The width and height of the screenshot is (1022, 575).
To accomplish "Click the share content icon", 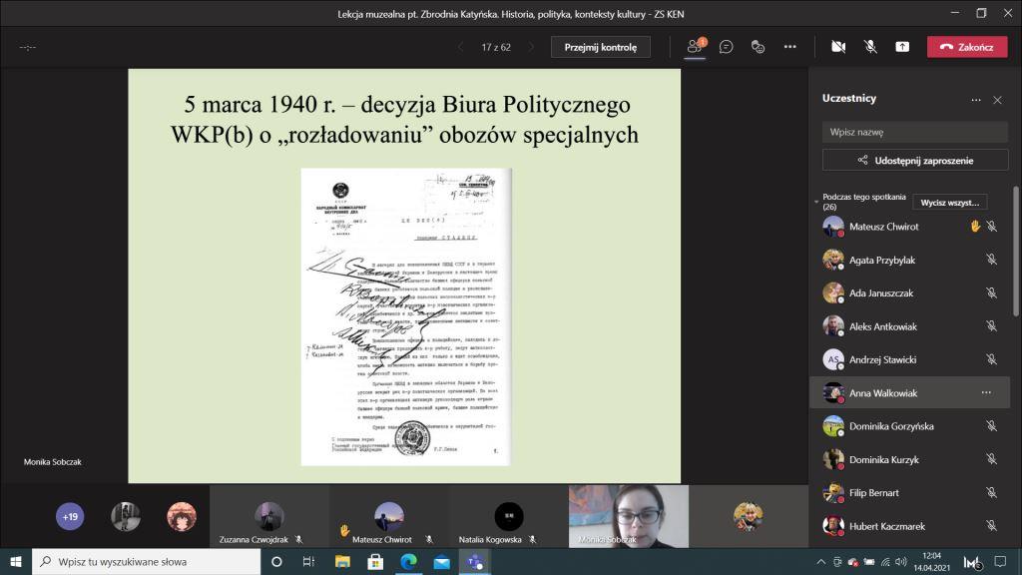I will point(902,47).
